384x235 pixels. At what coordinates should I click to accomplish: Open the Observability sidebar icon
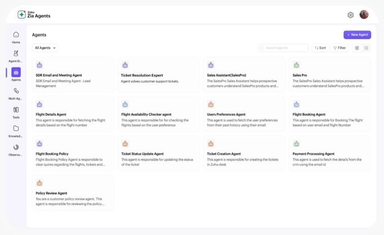[x=16, y=147]
